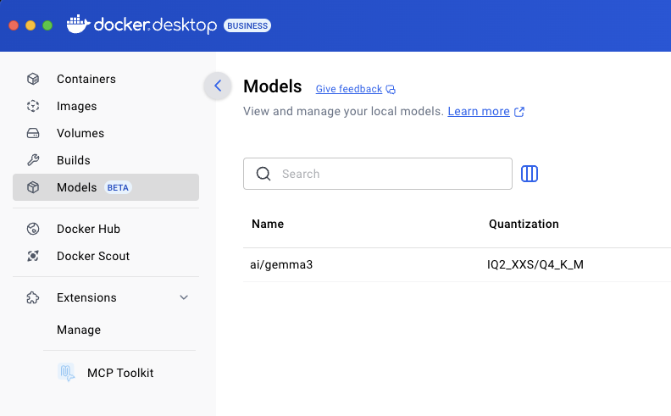The image size is (671, 416).
Task: Click the Extensions puzzle piece icon
Action: pyautogui.click(x=33, y=297)
